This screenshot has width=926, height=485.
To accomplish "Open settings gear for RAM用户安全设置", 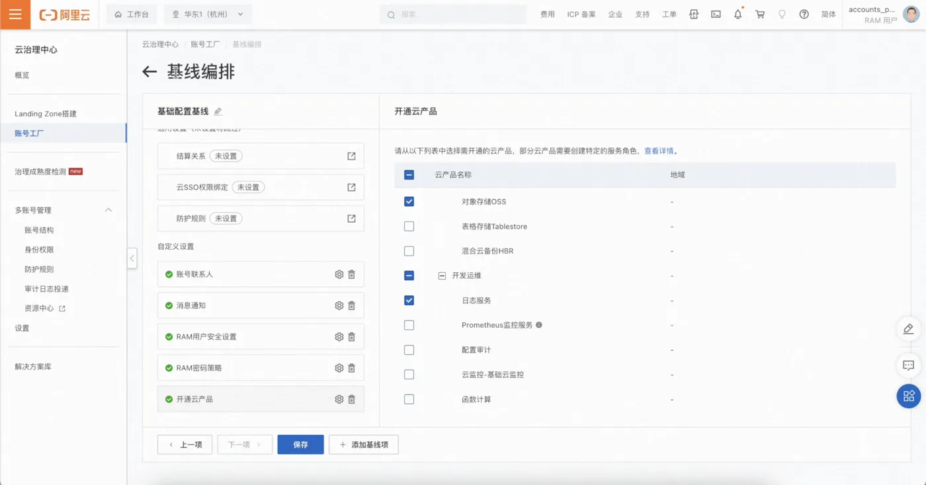I will 339,337.
